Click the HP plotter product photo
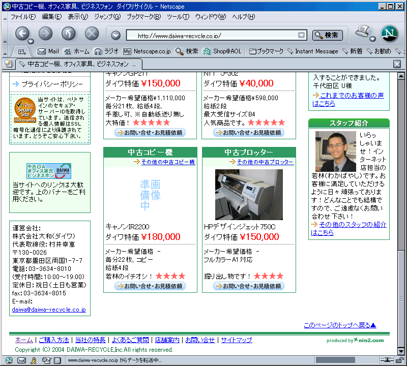407x366 pixels. pos(249,195)
